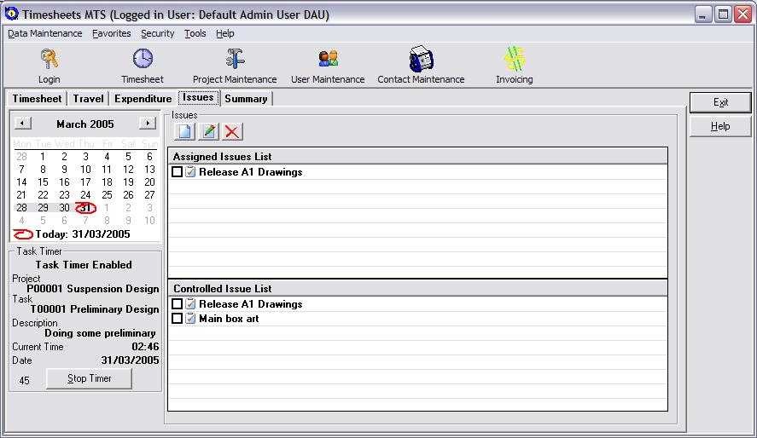The image size is (757, 438).
Task: Minimize the Timesheets MTS window
Action: tap(703, 14)
